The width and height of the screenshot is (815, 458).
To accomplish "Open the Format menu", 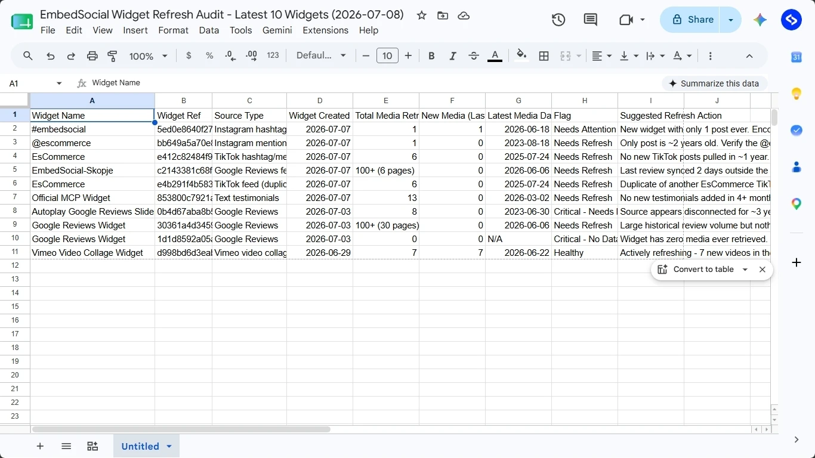I will coord(174,30).
